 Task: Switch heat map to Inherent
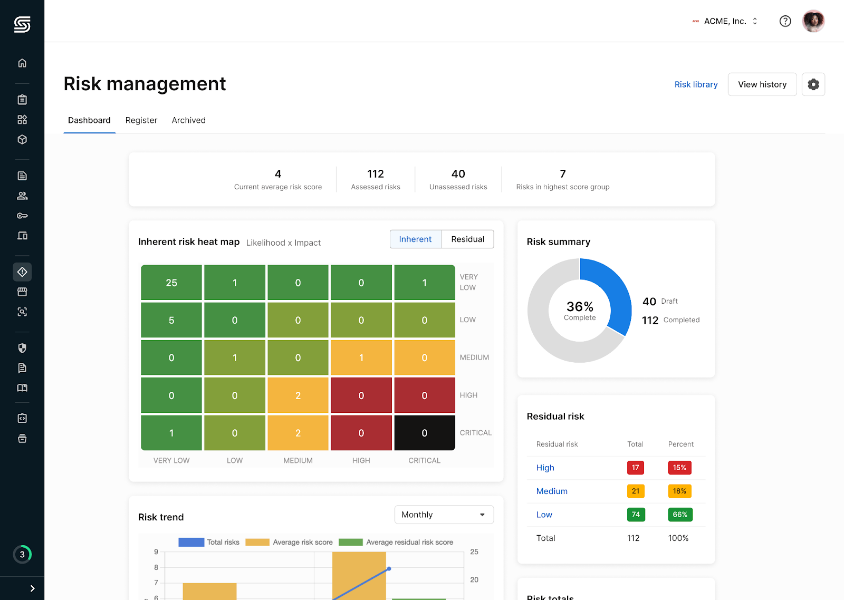click(x=415, y=239)
